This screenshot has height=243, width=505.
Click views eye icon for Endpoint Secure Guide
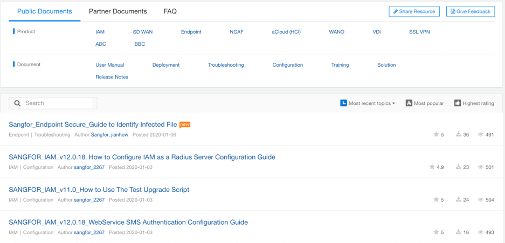[481, 135]
